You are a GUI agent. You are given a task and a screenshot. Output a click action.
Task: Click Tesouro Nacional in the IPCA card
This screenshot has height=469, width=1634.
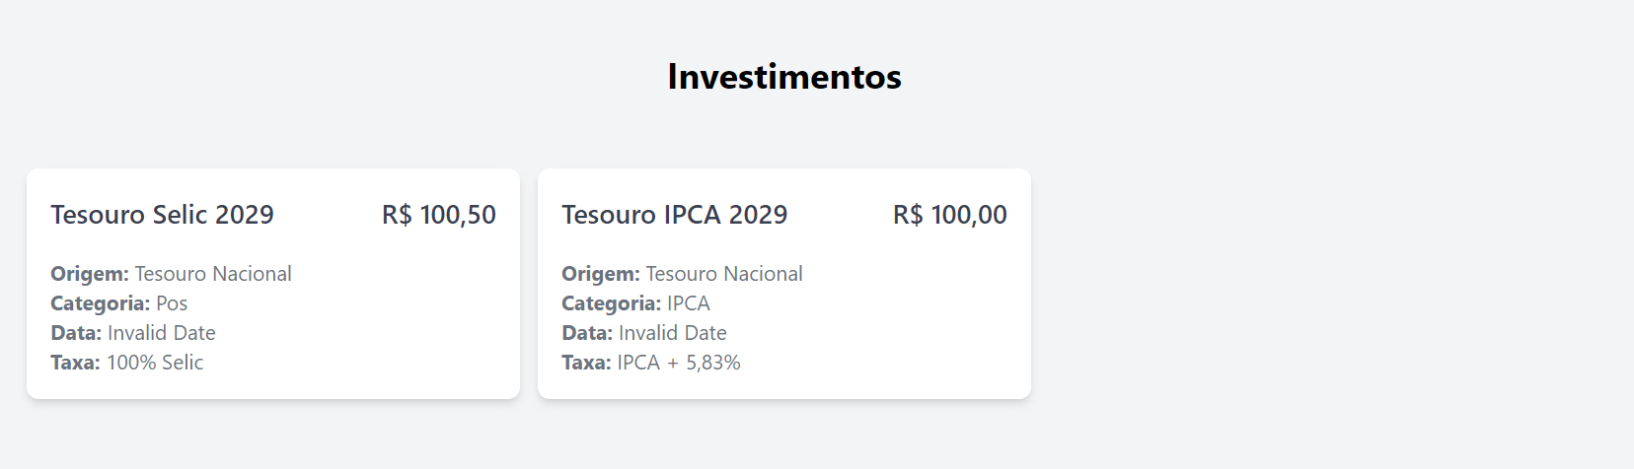coord(724,274)
